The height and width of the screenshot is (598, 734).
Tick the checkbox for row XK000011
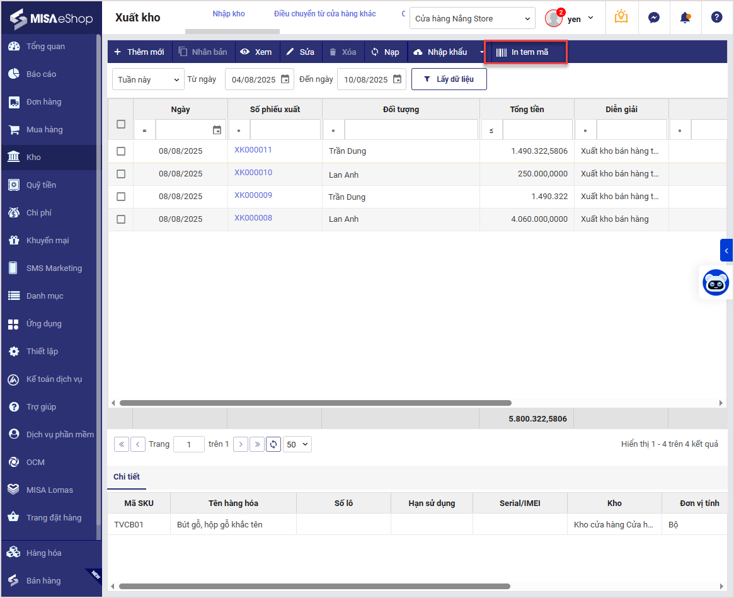(x=121, y=151)
